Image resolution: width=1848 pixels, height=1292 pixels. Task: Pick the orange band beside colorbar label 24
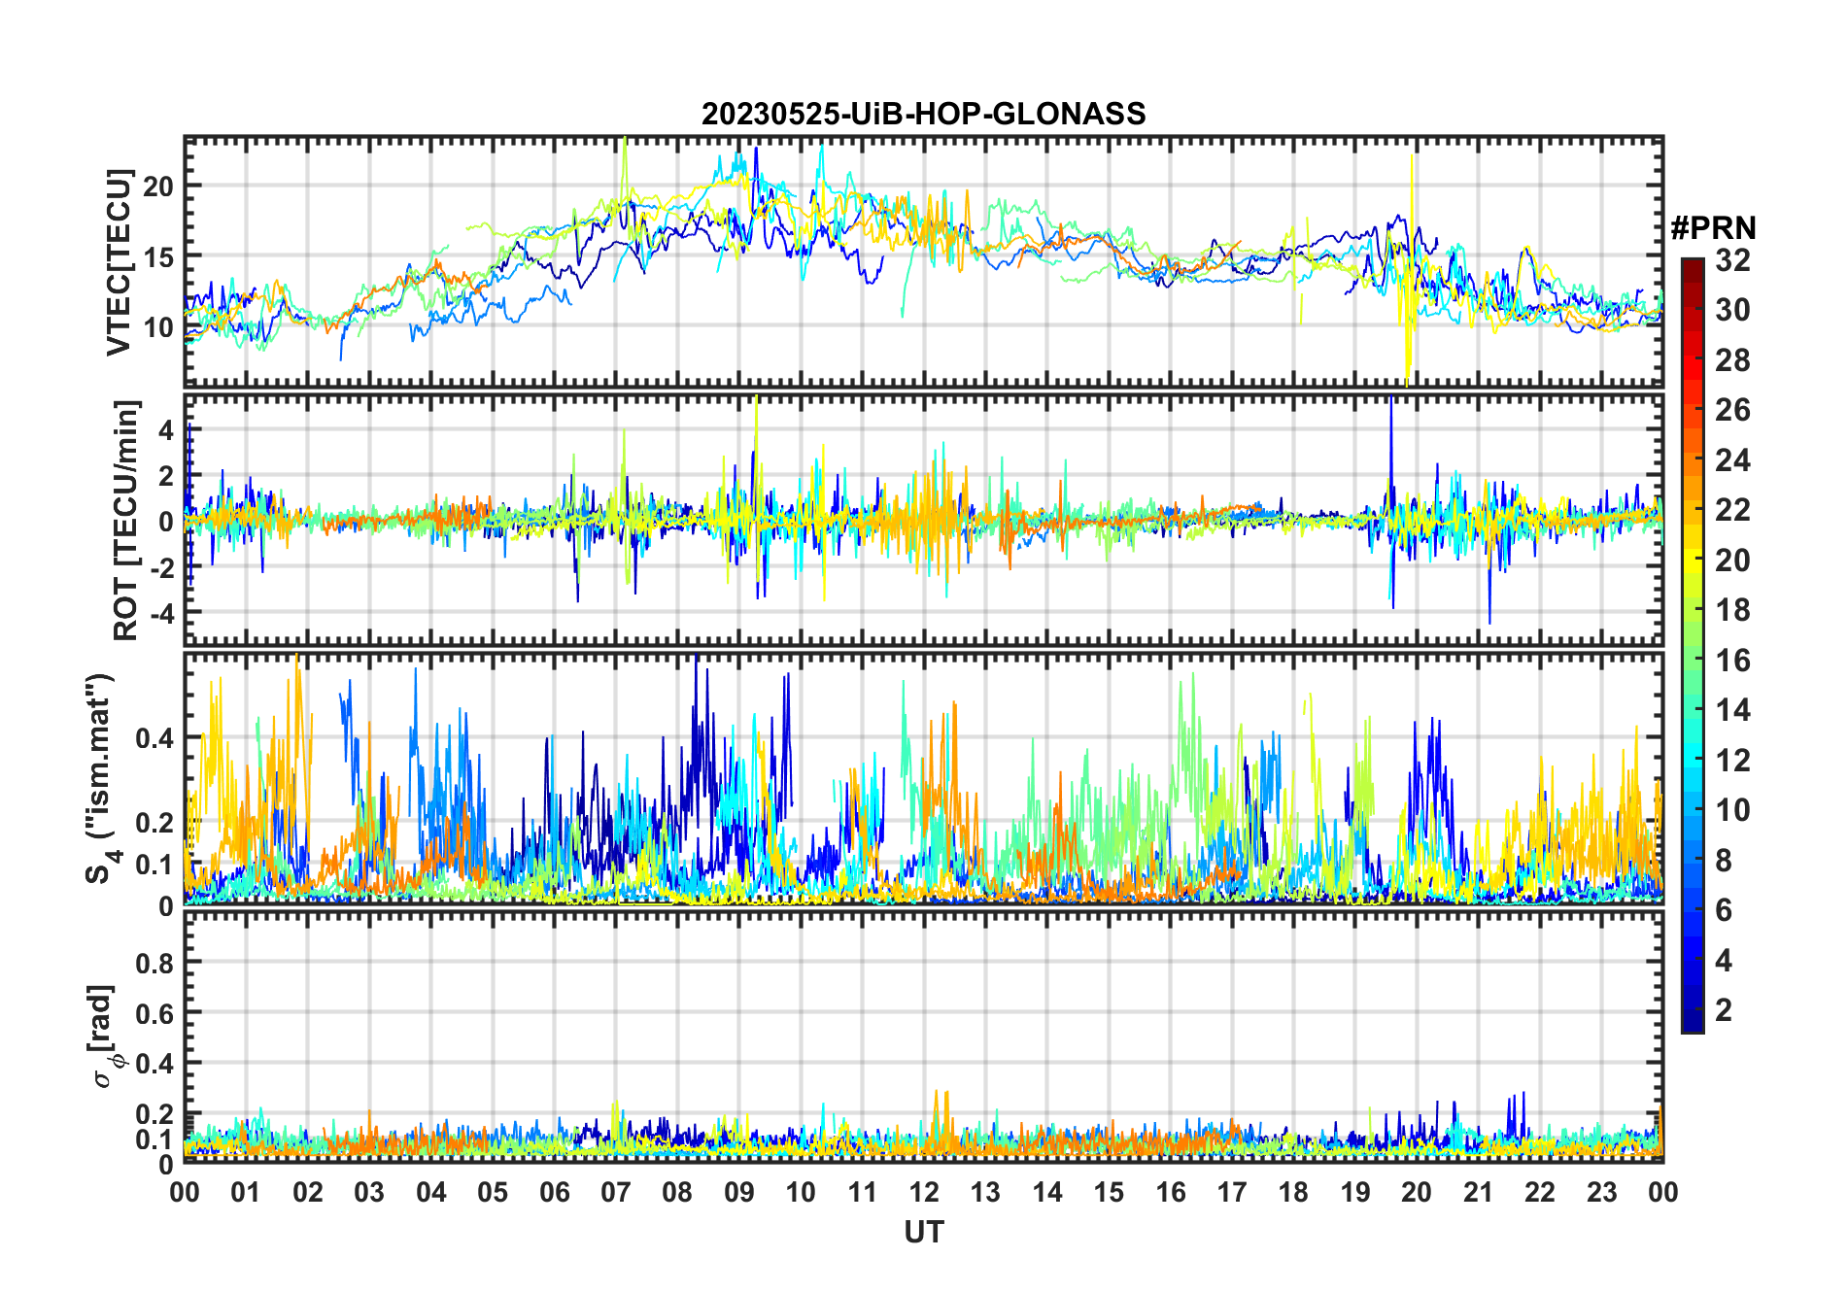point(1693,460)
